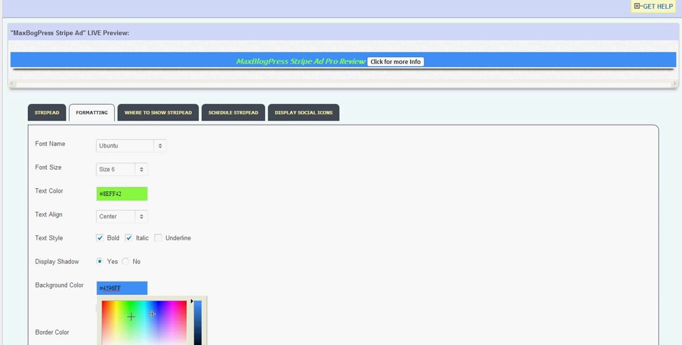Click the Border Color label
This screenshot has height=345, width=682.
tap(52, 332)
